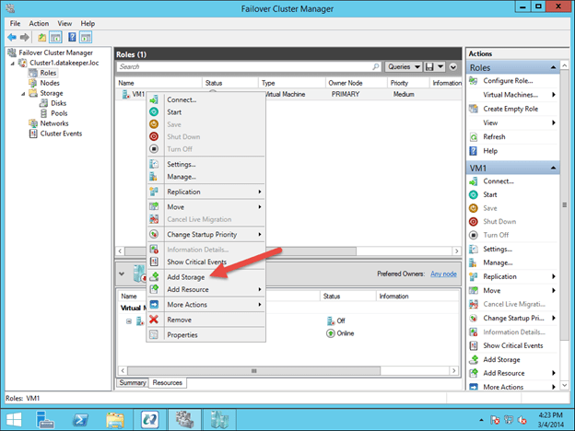Click the Add Resource icon in Actions pane

coord(475,373)
